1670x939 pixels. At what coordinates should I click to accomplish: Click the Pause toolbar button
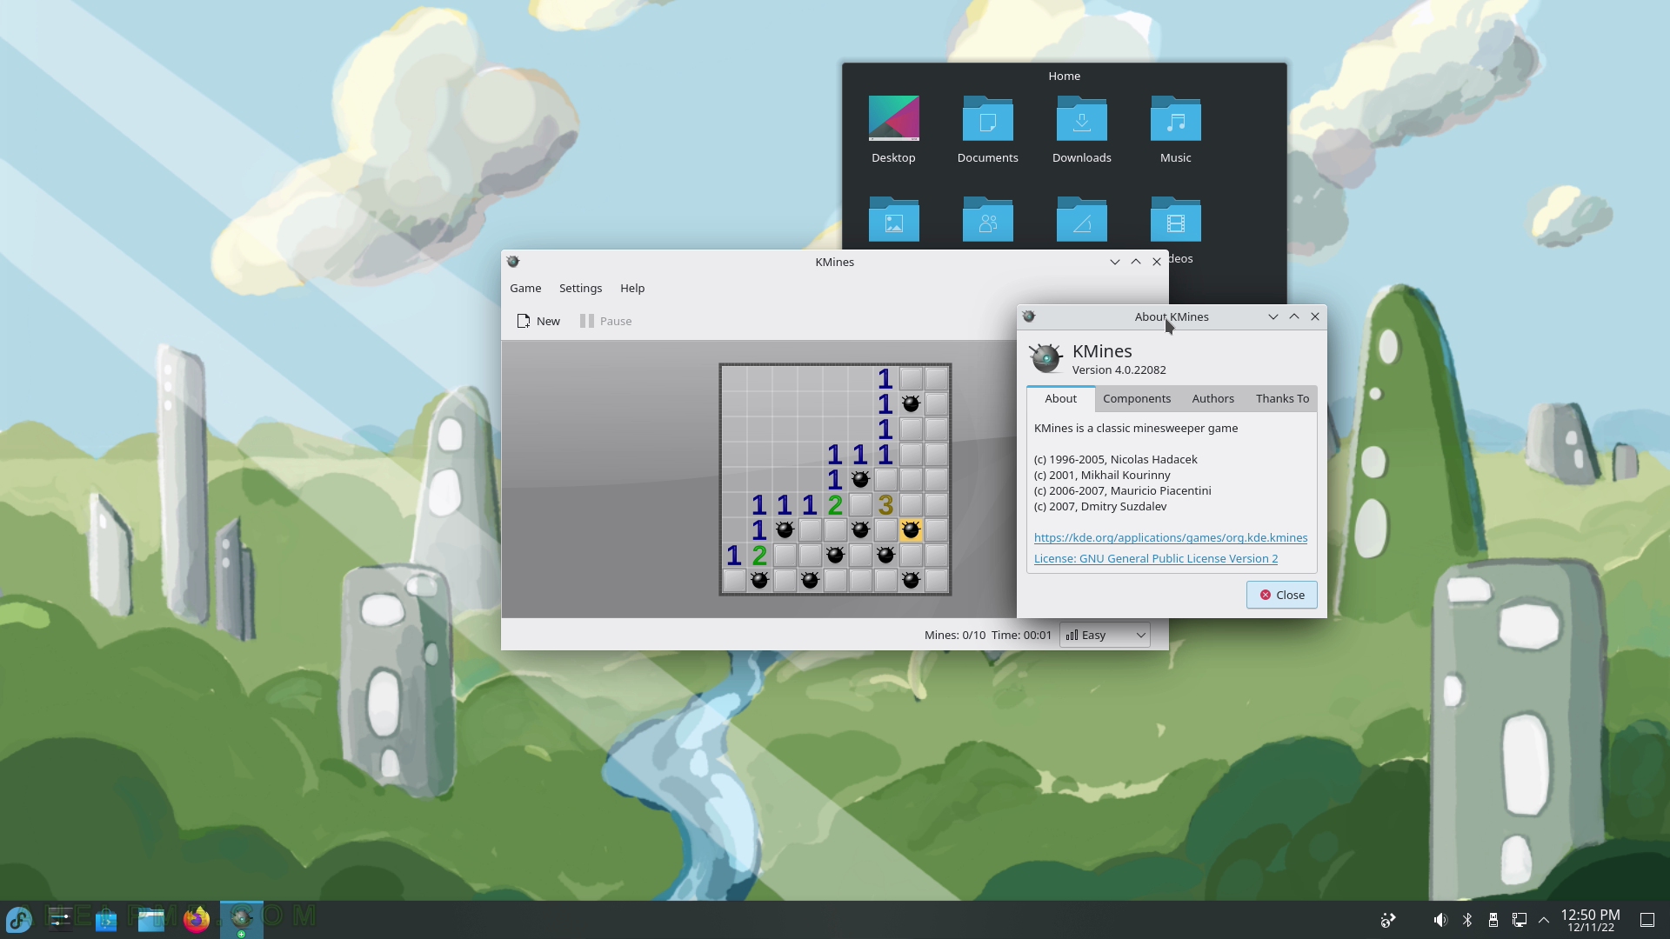606,321
